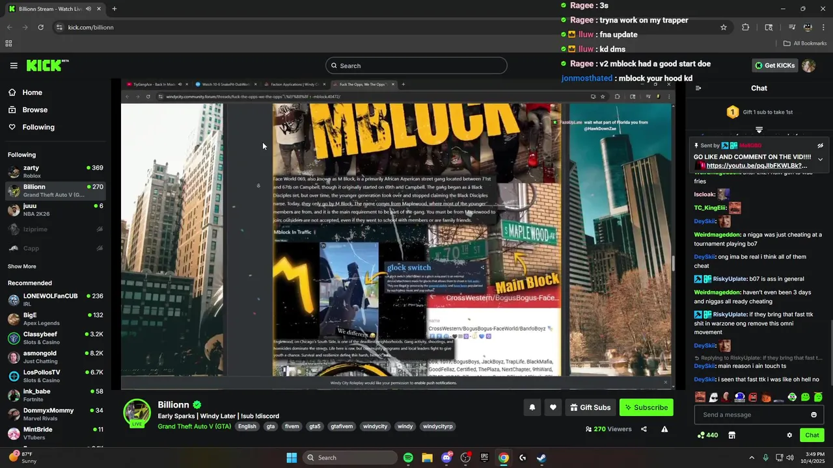The width and height of the screenshot is (833, 468).
Task: Expand the pinned message chevron
Action: [x=820, y=159]
